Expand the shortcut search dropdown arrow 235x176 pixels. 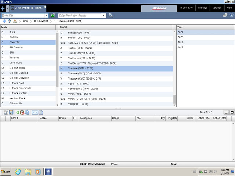(x=104, y=15)
